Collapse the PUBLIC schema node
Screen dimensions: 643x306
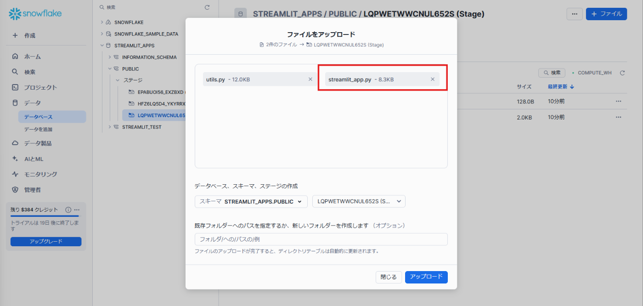point(110,68)
